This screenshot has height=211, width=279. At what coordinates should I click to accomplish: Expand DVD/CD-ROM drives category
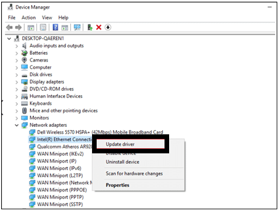[17, 89]
